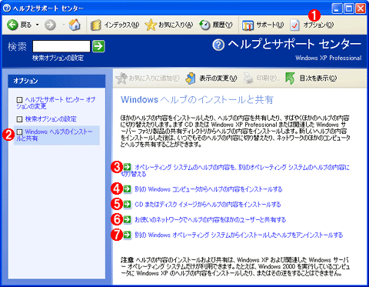Click green arrow icon beside uninstall help link
369x287 pixels.
(x=127, y=235)
